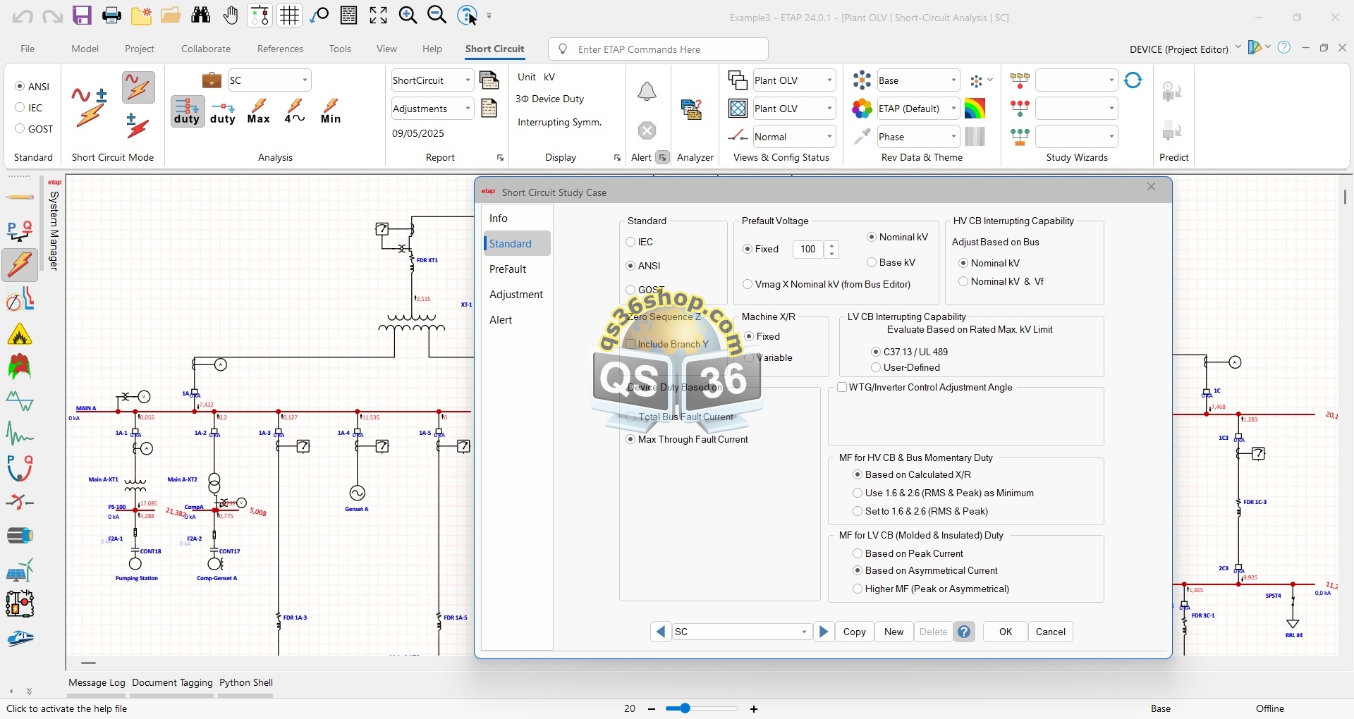Image resolution: width=1354 pixels, height=719 pixels.
Task: Switch to the Adjustment dialog page
Action: (517, 295)
